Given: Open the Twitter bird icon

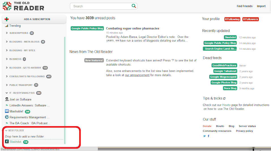Looking at the screenshot, I should tap(204, 136).
